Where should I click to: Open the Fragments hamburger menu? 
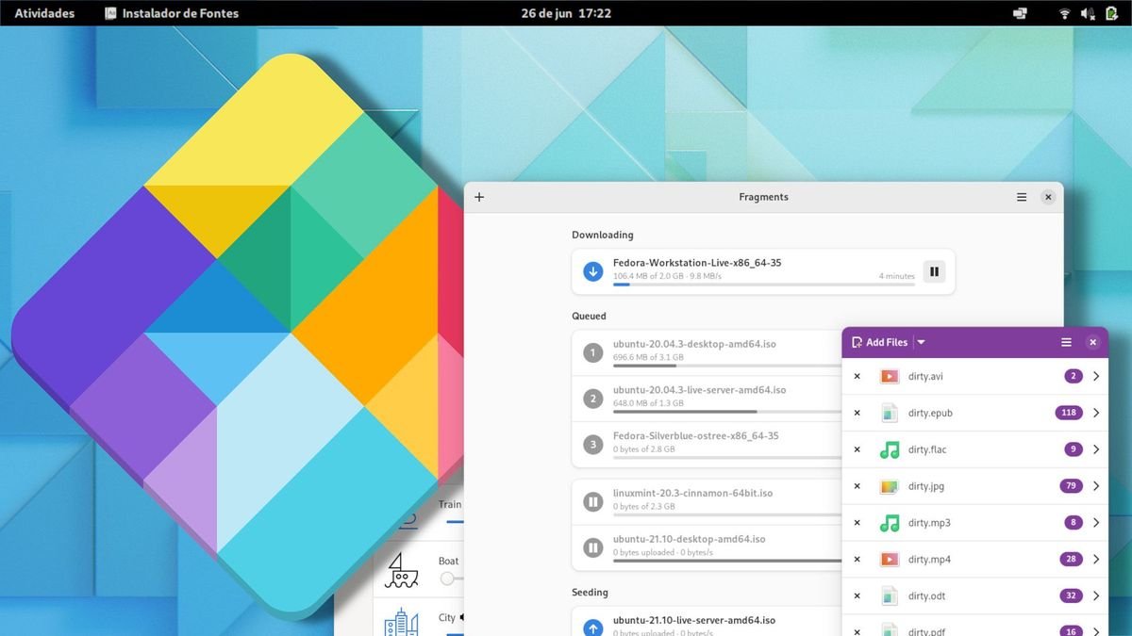pos(1022,197)
